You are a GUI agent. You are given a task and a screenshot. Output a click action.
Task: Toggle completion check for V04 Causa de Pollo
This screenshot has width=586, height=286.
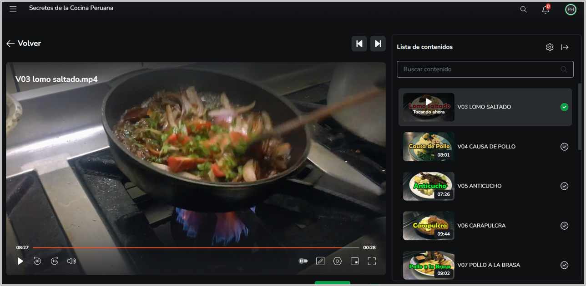point(564,147)
